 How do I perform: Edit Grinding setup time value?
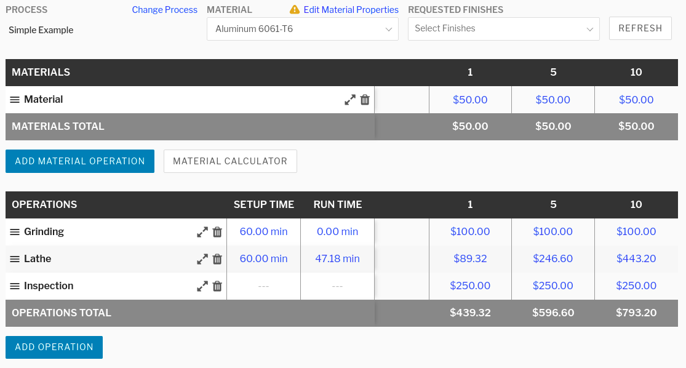(x=263, y=232)
